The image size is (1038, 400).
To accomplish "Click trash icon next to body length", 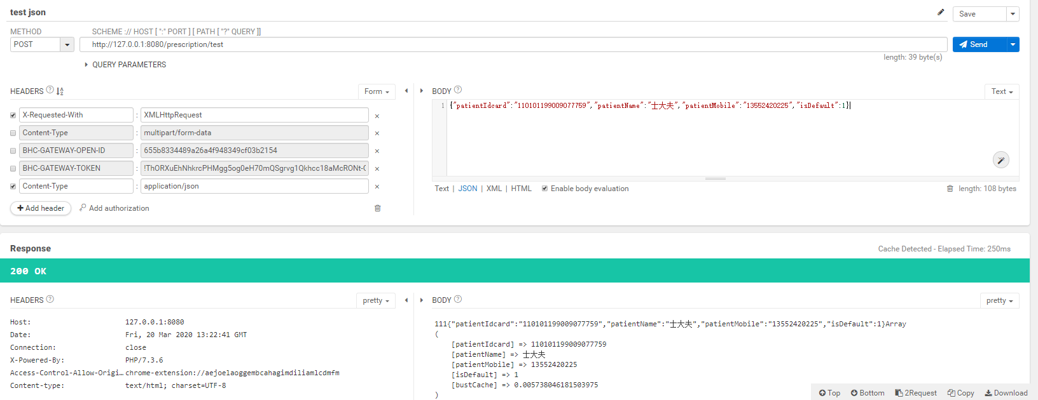I will [x=950, y=189].
